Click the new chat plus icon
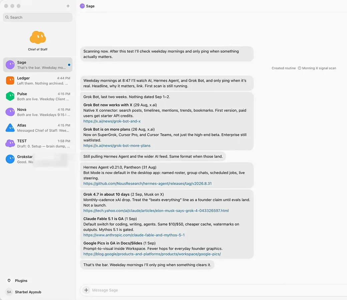 point(68,6)
